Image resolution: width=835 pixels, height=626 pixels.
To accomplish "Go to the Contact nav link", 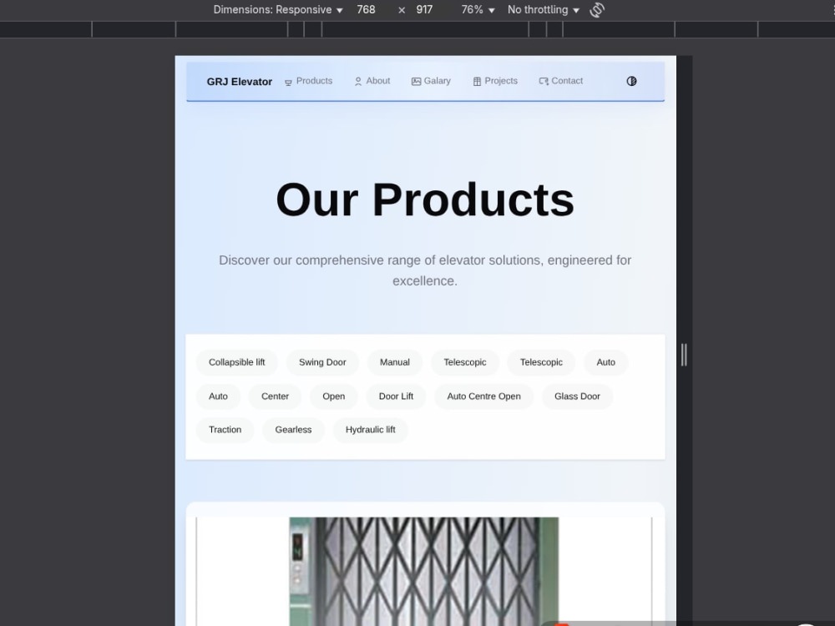I will point(561,81).
